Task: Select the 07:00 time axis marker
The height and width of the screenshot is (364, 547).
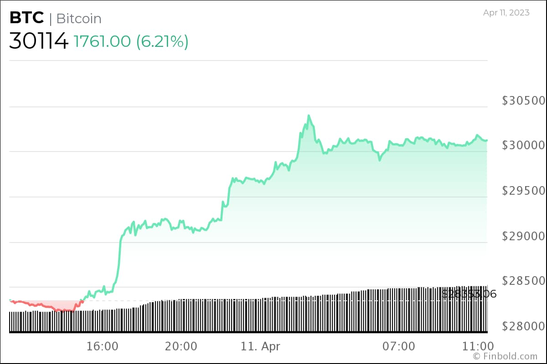Action: pos(399,346)
